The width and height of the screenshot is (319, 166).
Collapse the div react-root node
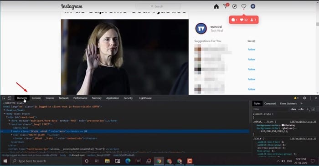point(7,117)
